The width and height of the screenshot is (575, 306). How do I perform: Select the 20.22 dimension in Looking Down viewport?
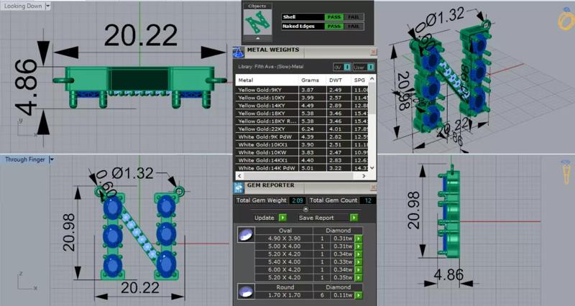[141, 35]
